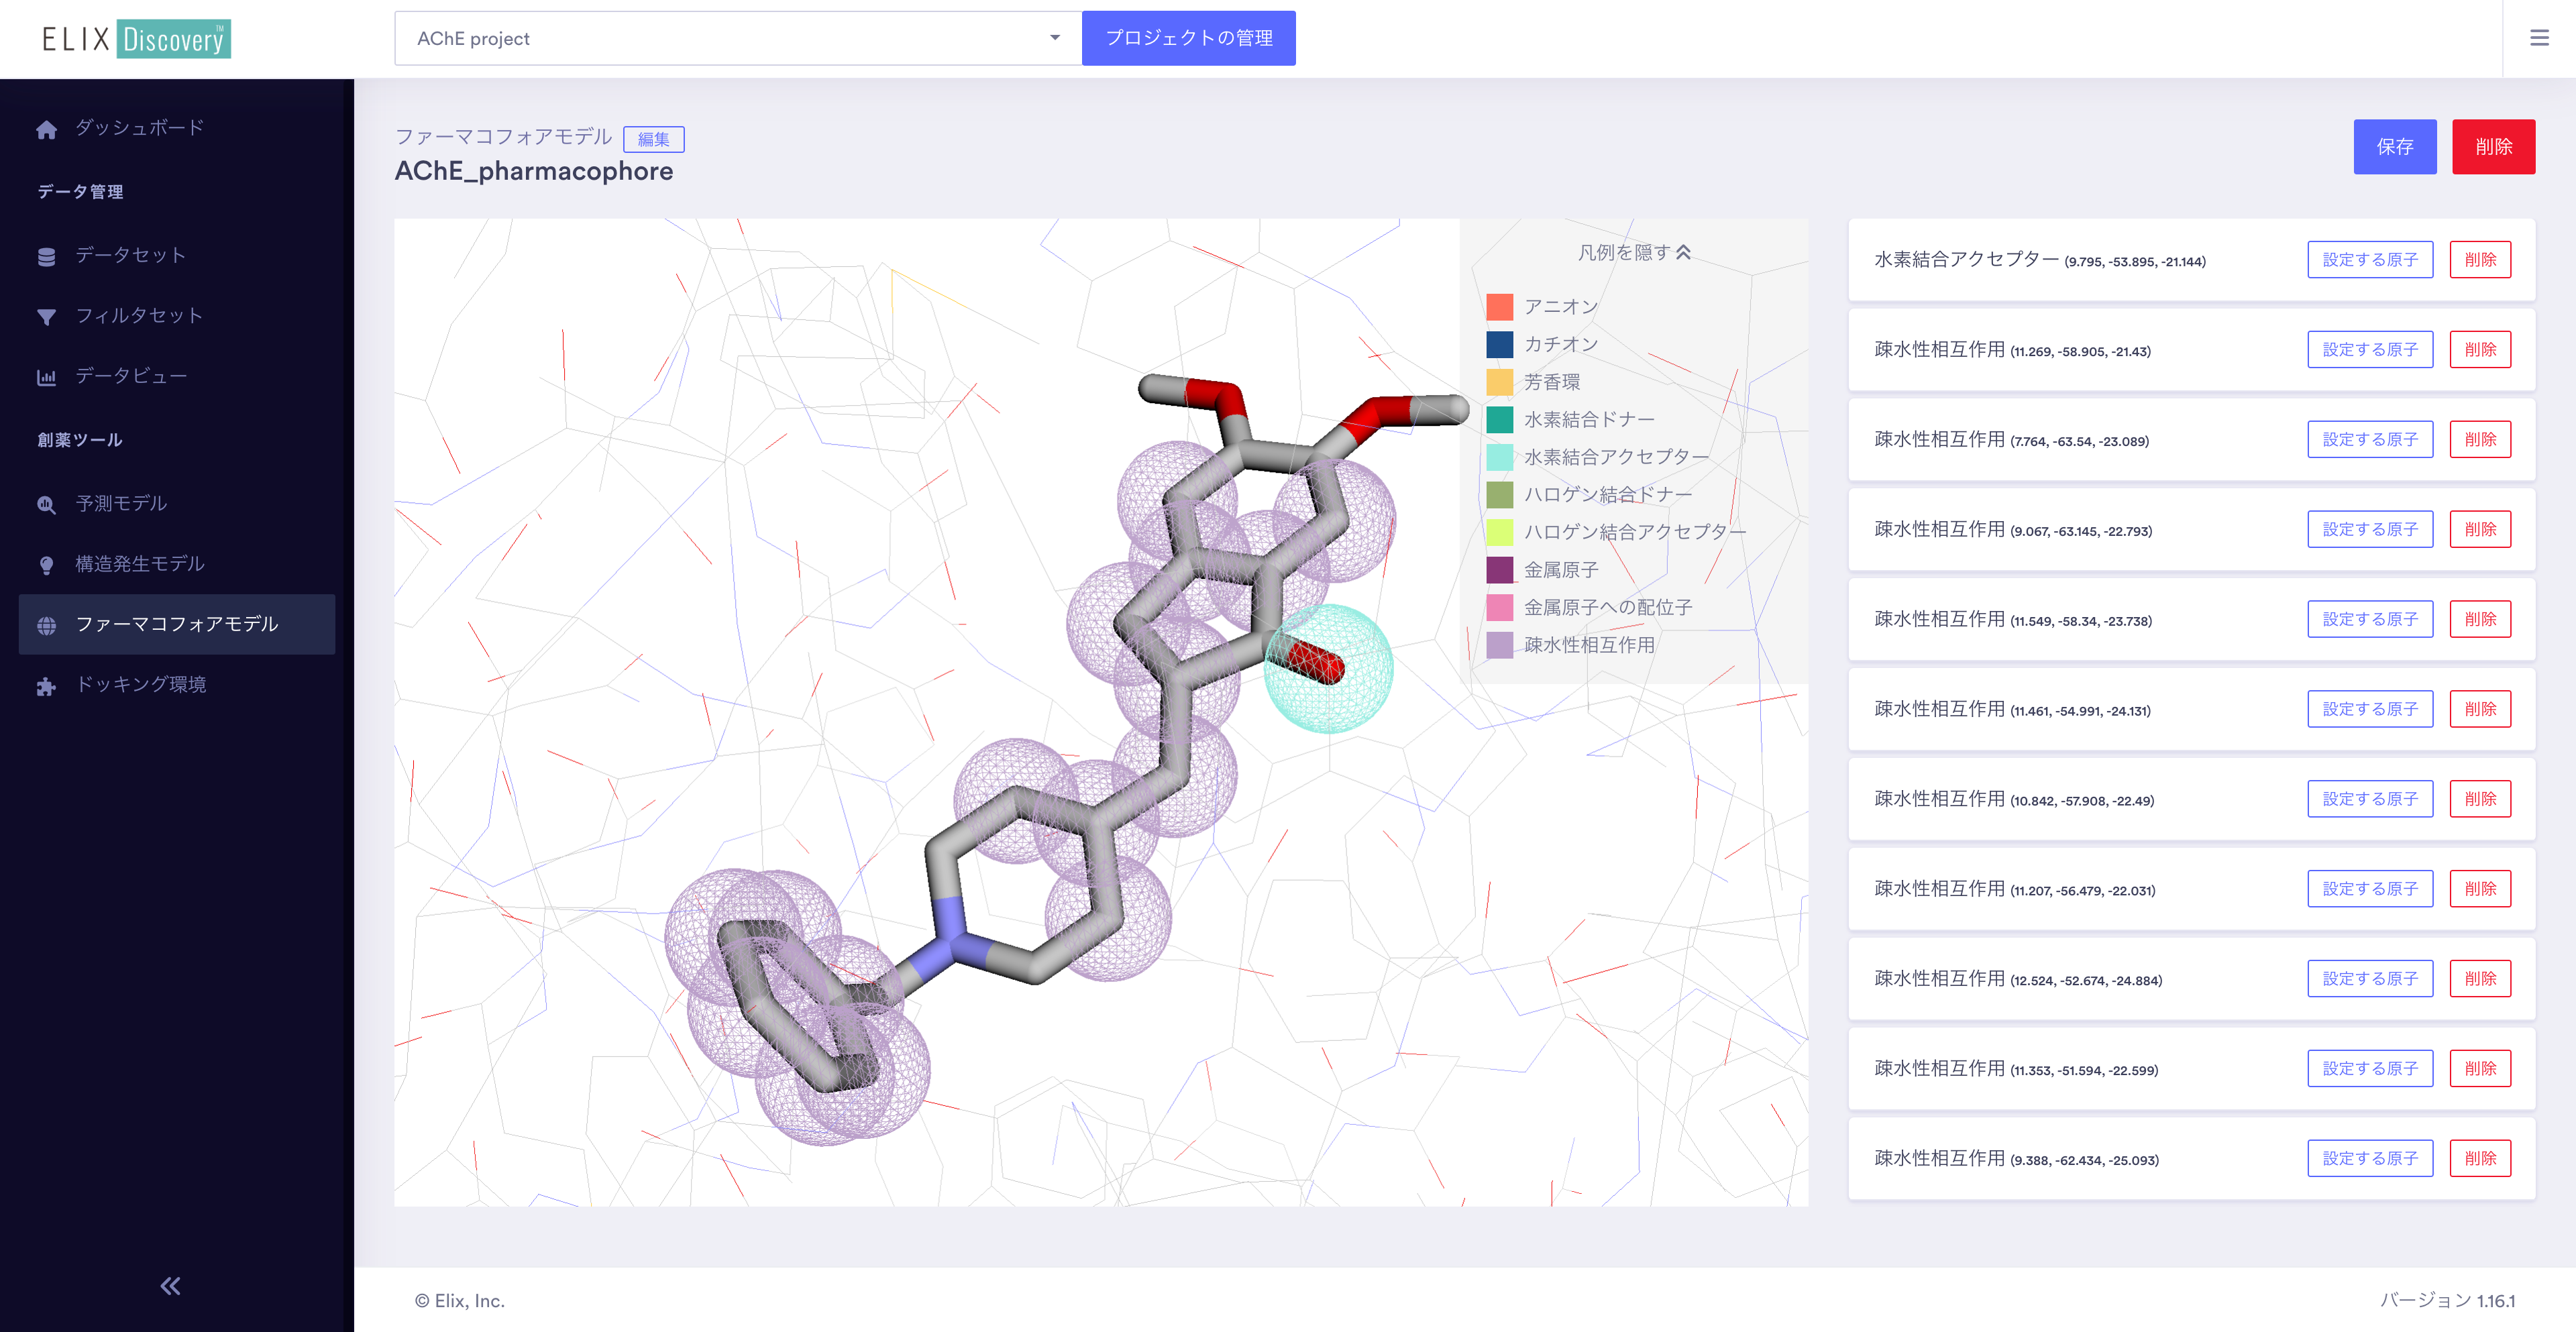
Task: Select the ファーマコフォアモデル tool
Action: click(176, 624)
